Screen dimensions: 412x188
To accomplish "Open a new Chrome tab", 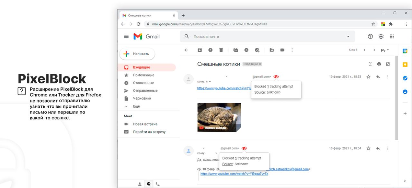I will [183, 15].
